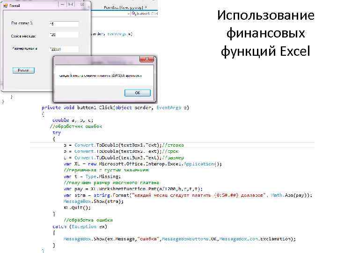Open the Form3.cs designer tab
The height and width of the screenshot is (253, 337).
[x=125, y=7]
